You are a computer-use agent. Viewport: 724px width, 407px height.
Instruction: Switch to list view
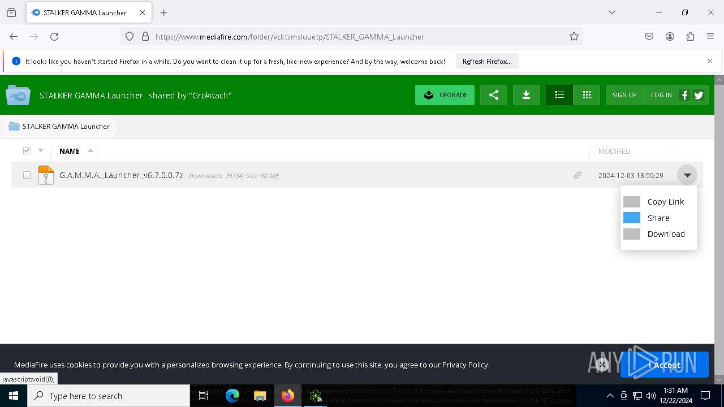559,95
